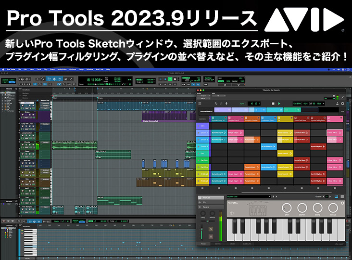Open the File menu

(x=19, y=69)
